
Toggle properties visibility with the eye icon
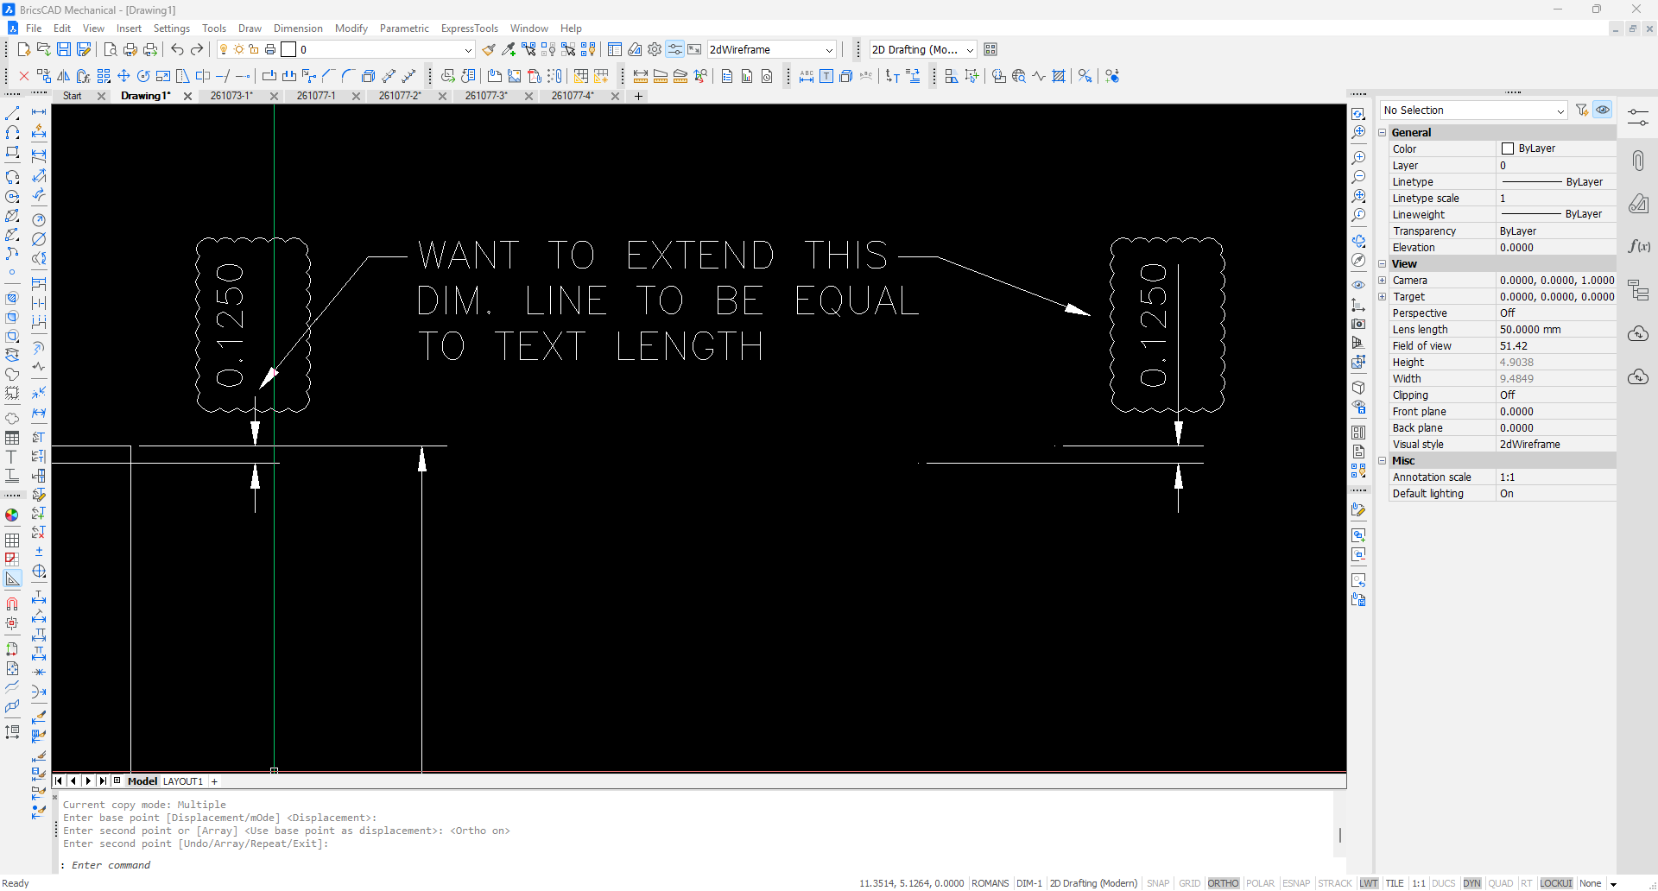click(x=1604, y=110)
